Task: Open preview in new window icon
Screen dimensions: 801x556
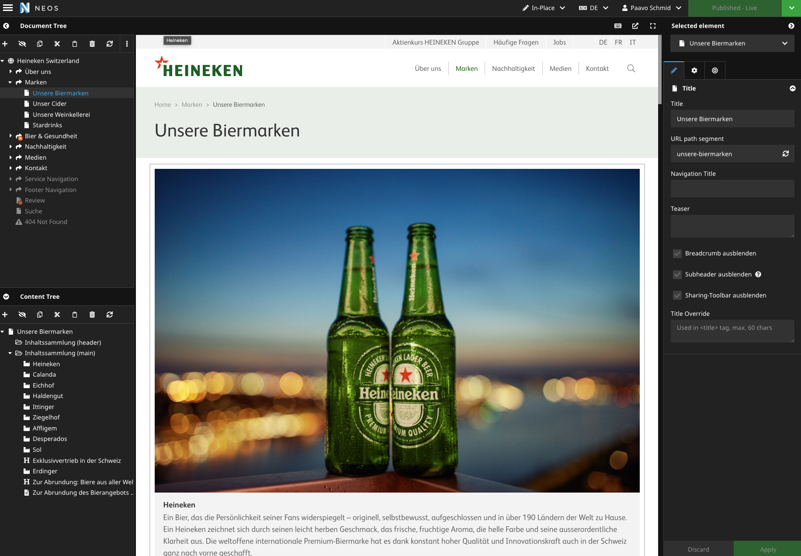Action: point(635,26)
